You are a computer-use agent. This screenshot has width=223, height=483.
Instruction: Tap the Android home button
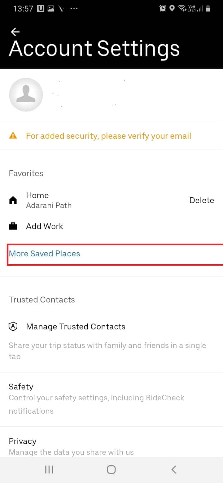111,469
